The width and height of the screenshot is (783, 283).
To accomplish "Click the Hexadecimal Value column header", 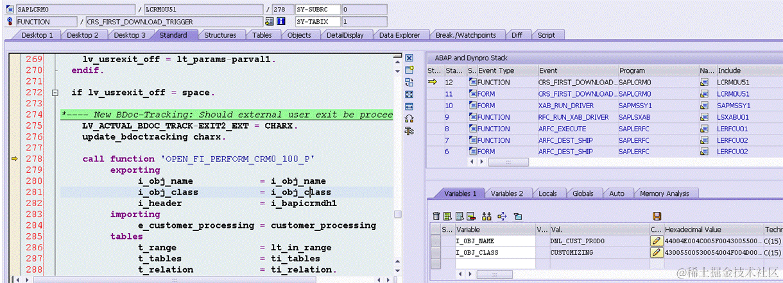I will click(713, 229).
